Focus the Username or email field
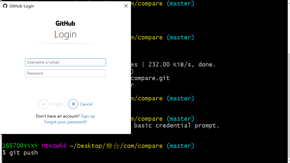Image resolution: width=290 pixels, height=163 pixels. 65,62
